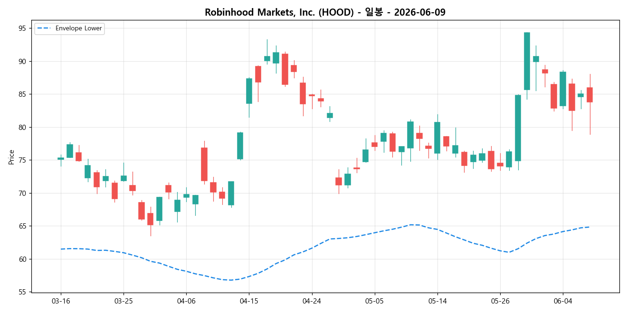Click the large green candle rising from 75 to 85
Viewport: 627px width, 313px height.
coord(518,128)
